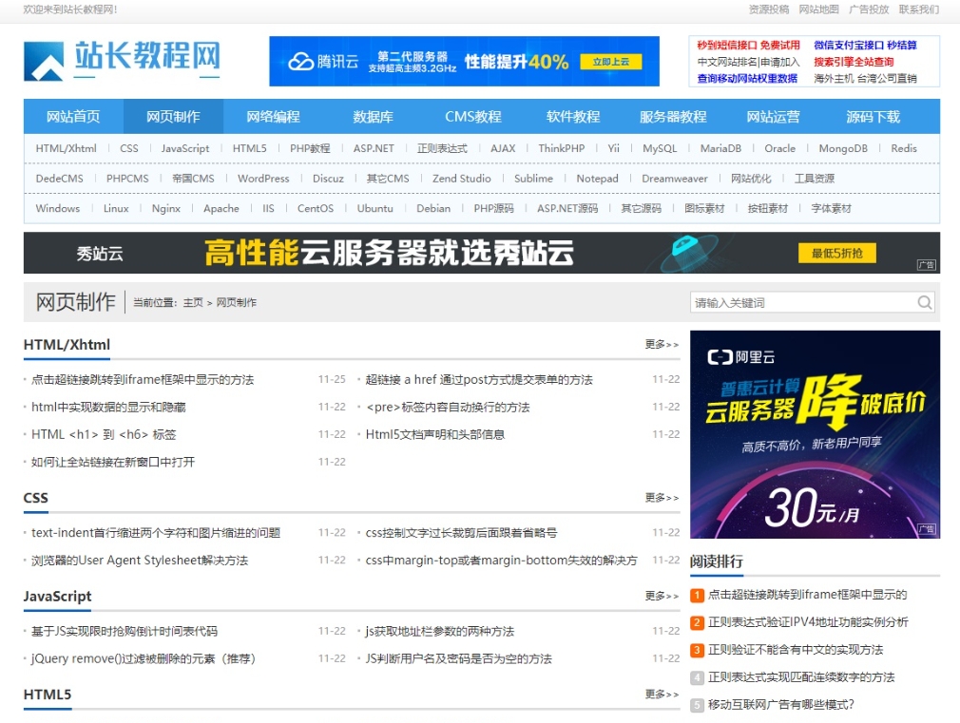The image size is (960, 723).
Task: Open 源码下载 navigation tab
Action: (874, 116)
